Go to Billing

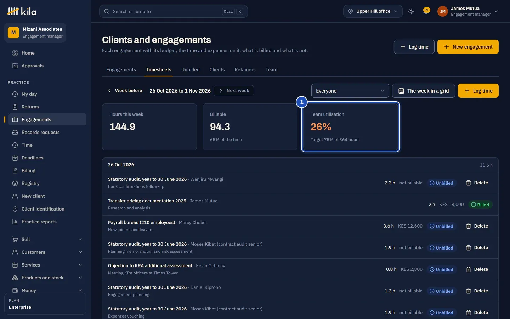point(47,171)
